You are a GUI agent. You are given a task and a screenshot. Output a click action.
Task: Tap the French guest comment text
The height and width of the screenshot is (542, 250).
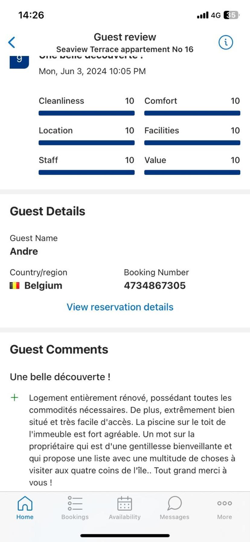click(132, 440)
